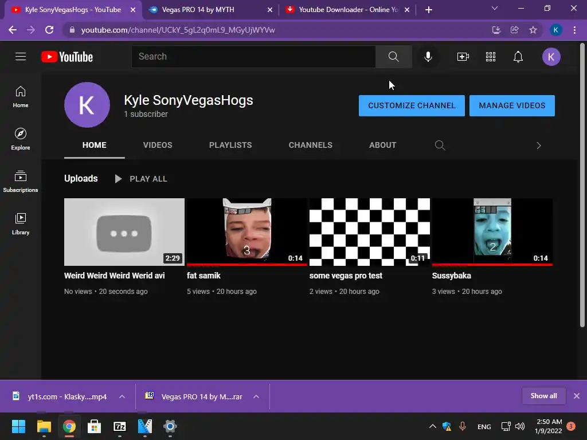Go back with browser back arrow

(x=13, y=30)
